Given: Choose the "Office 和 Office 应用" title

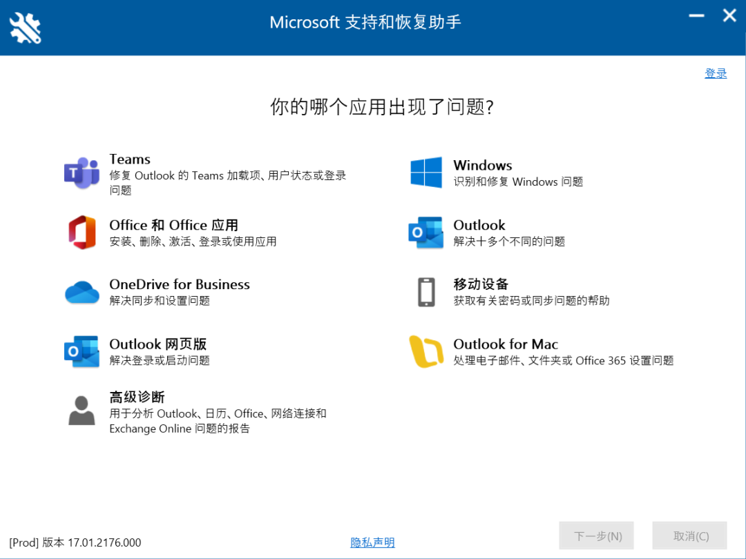Looking at the screenshot, I should 173,225.
